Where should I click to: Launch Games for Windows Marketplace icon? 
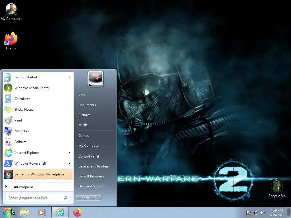pyautogui.click(x=8, y=174)
